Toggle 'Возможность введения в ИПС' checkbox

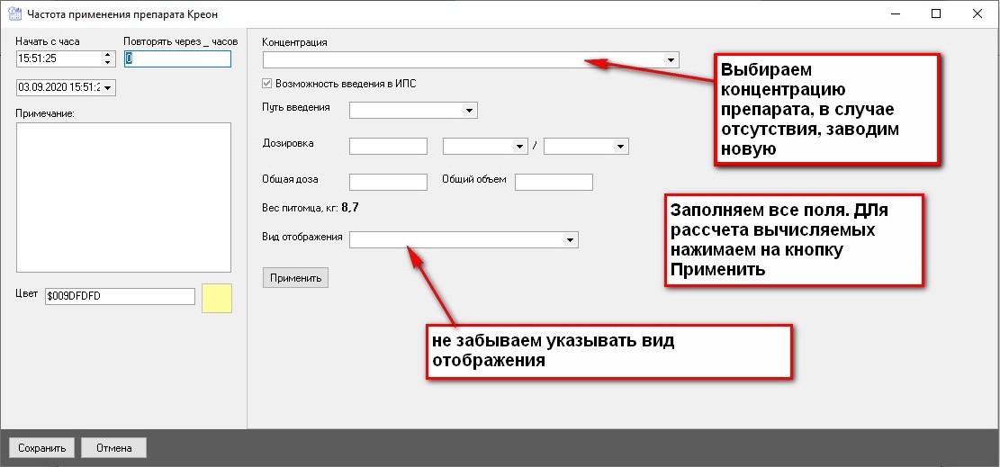(x=266, y=84)
